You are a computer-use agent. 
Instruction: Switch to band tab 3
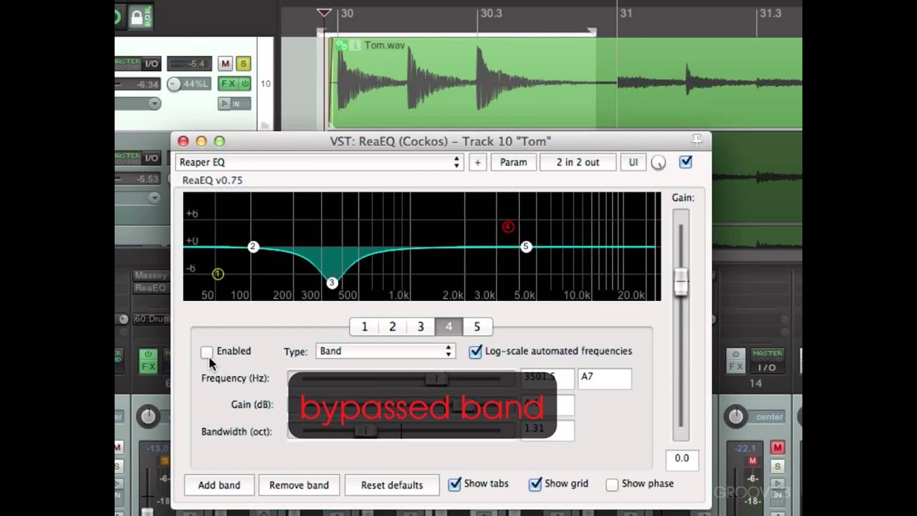click(421, 327)
